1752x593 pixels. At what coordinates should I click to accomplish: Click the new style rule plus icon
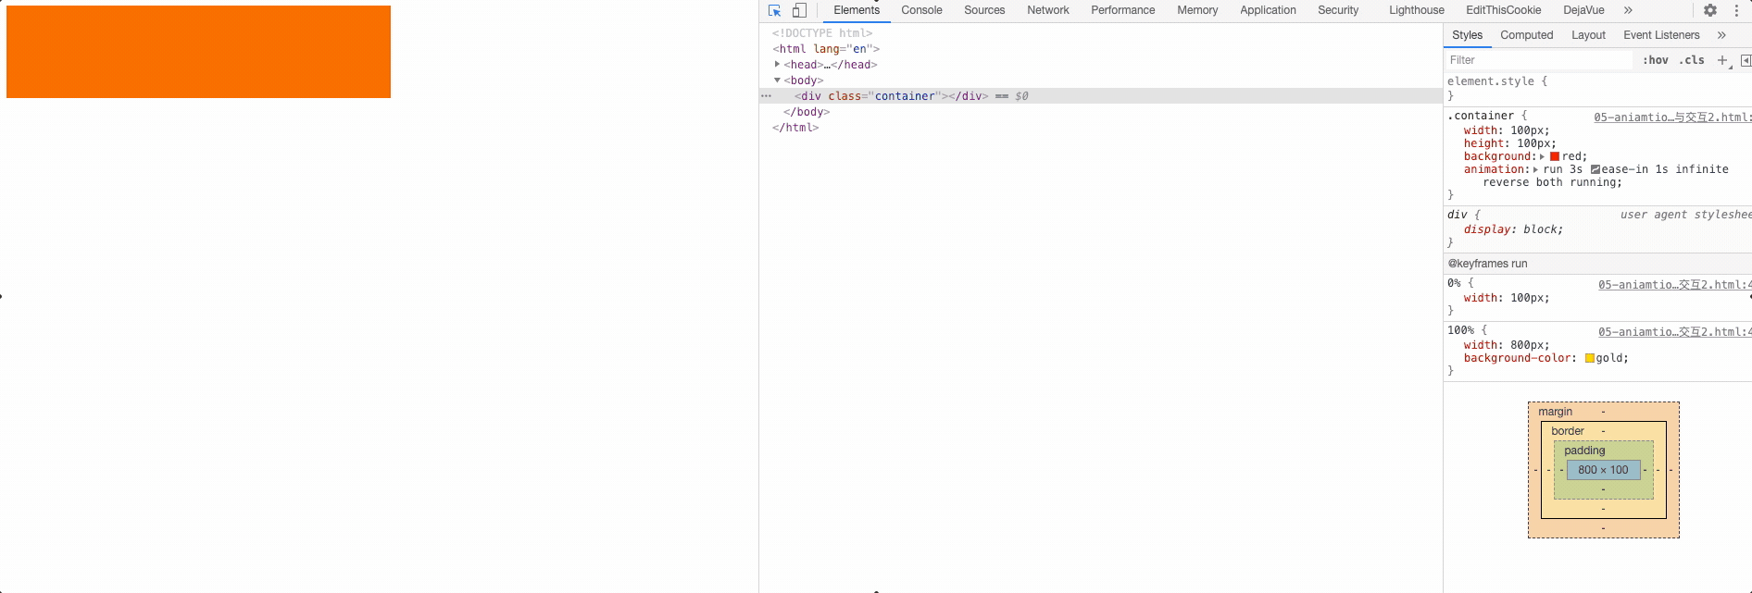1722,60
